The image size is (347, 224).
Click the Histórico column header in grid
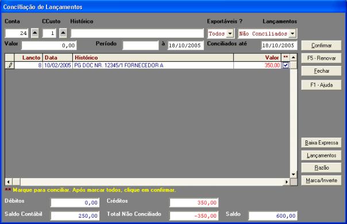(153, 58)
